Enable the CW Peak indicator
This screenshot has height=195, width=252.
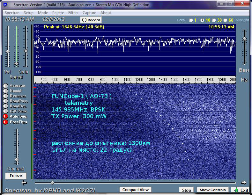5,111
